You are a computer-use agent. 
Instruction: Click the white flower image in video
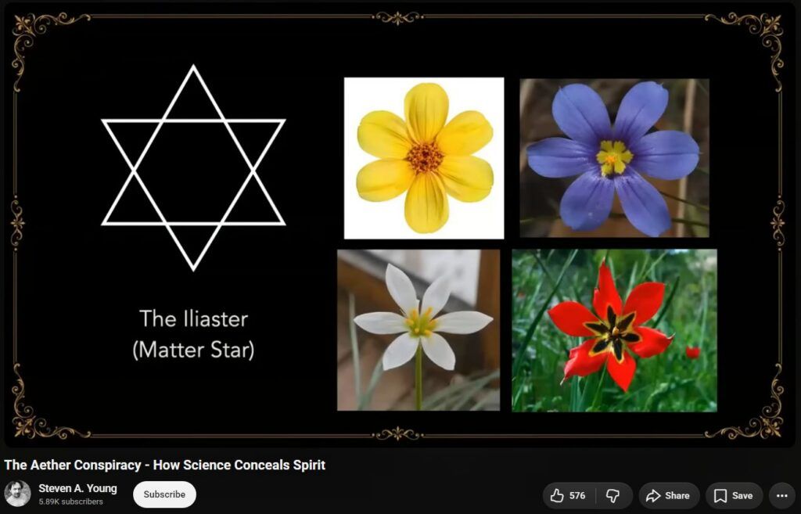click(418, 330)
